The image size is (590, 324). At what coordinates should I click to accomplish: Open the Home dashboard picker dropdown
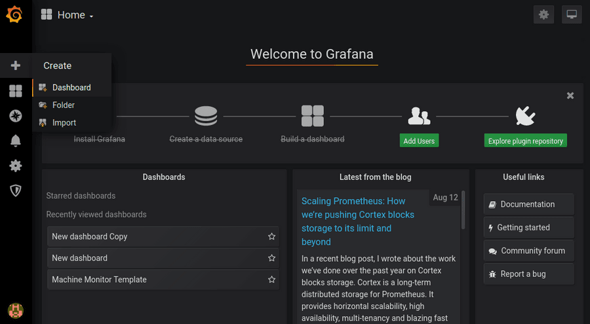[x=68, y=15]
